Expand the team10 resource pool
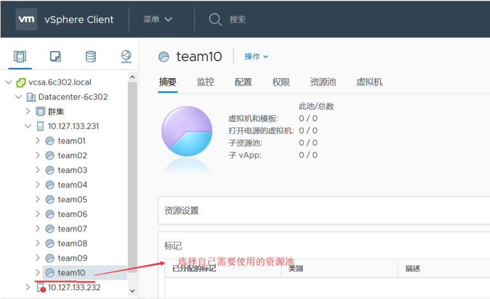Screen dimensions: 490x299 (37, 273)
